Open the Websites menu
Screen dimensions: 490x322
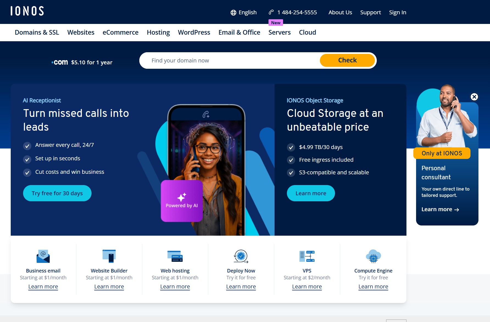click(81, 32)
